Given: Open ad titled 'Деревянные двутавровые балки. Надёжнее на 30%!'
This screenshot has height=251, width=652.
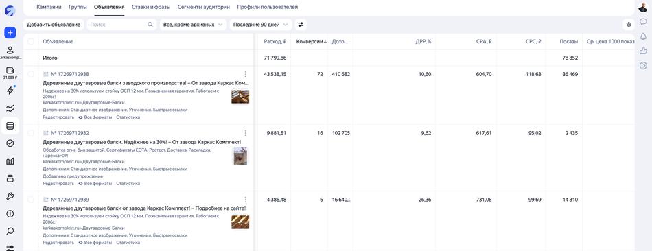Looking at the screenshot, I should 142,142.
